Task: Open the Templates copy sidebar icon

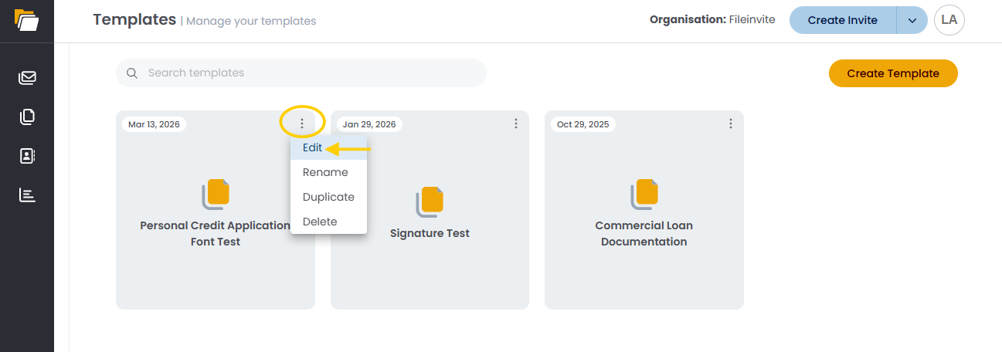Action: coord(28,117)
